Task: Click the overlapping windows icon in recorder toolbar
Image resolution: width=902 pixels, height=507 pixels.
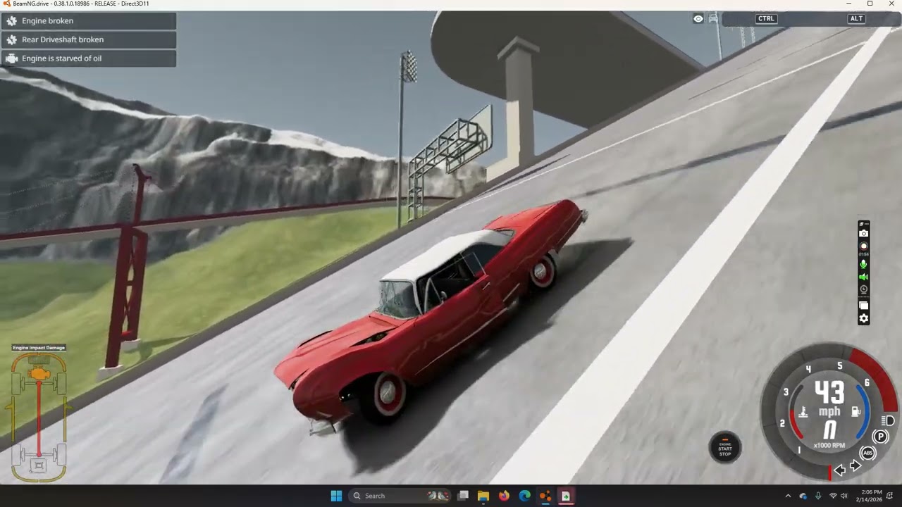Action: [x=863, y=306]
